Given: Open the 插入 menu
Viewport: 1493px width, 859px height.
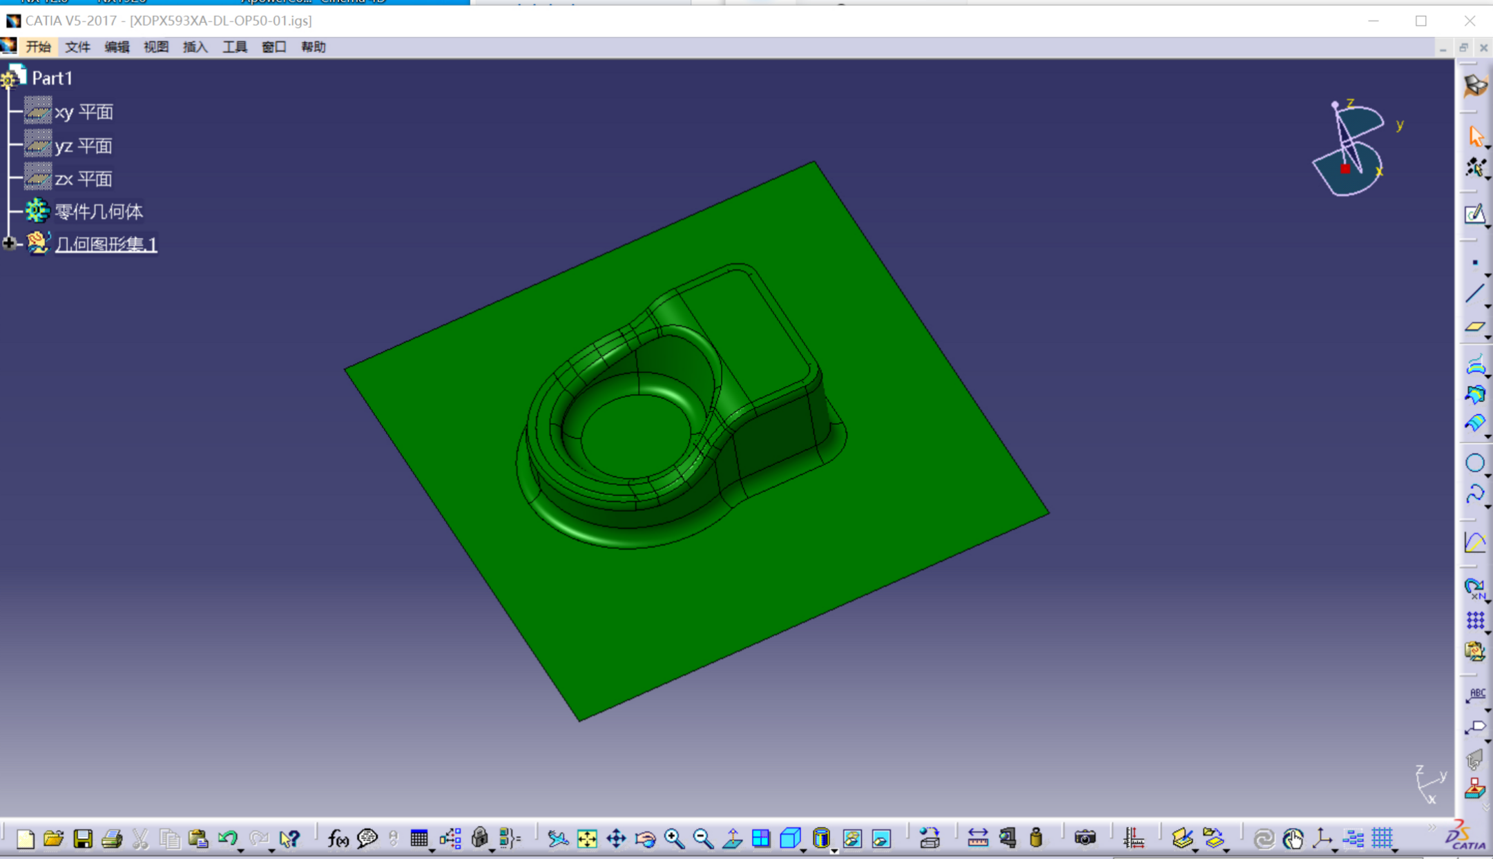Looking at the screenshot, I should tap(195, 47).
